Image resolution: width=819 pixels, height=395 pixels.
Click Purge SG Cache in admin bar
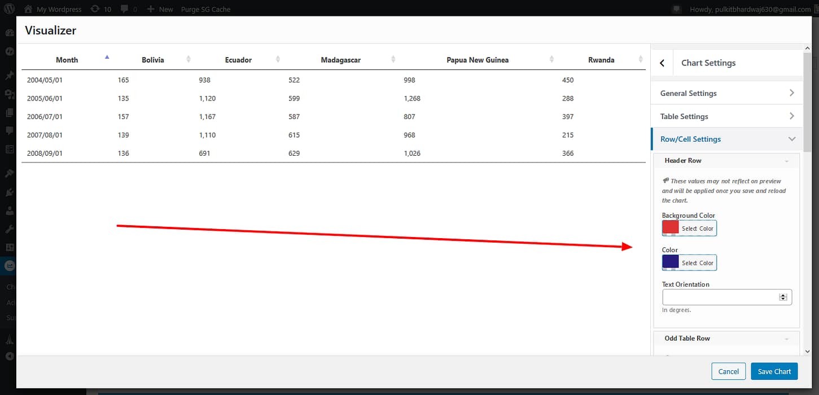[x=205, y=9]
